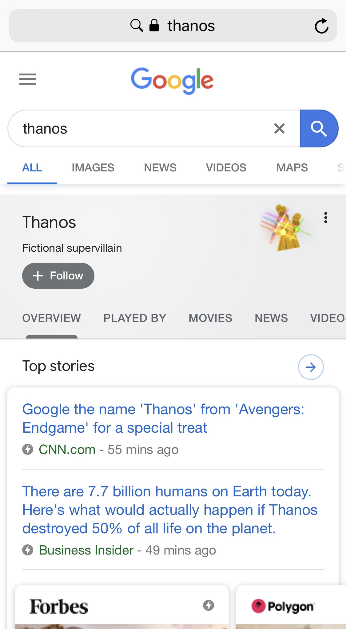
Task: Select the Movies tab in knowledge panel
Action: [x=210, y=318]
